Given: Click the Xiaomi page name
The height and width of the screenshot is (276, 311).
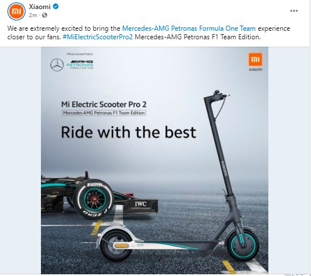Looking at the screenshot, I should [40, 7].
